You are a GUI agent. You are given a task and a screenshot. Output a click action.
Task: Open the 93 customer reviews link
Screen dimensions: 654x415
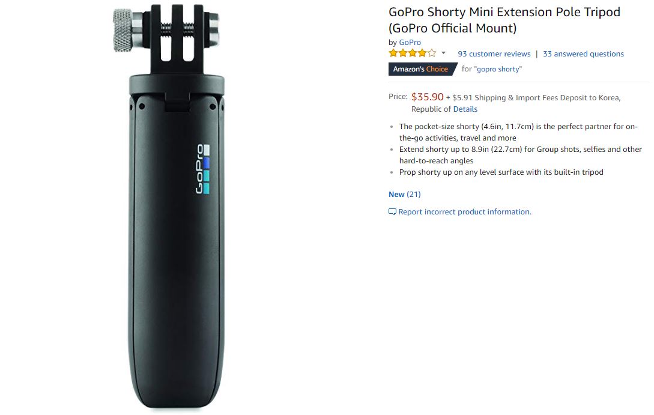click(x=494, y=54)
